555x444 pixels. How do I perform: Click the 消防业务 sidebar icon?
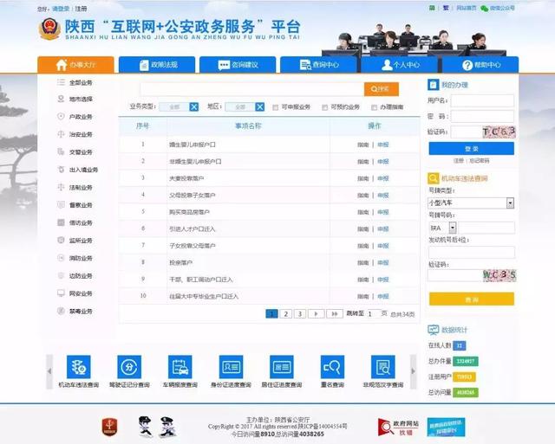[x=61, y=258]
